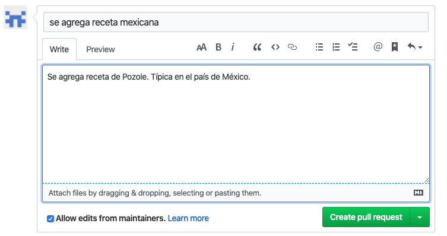Screen dimensions: 447x236
Task: Open the Learn more link
Action: (188, 218)
